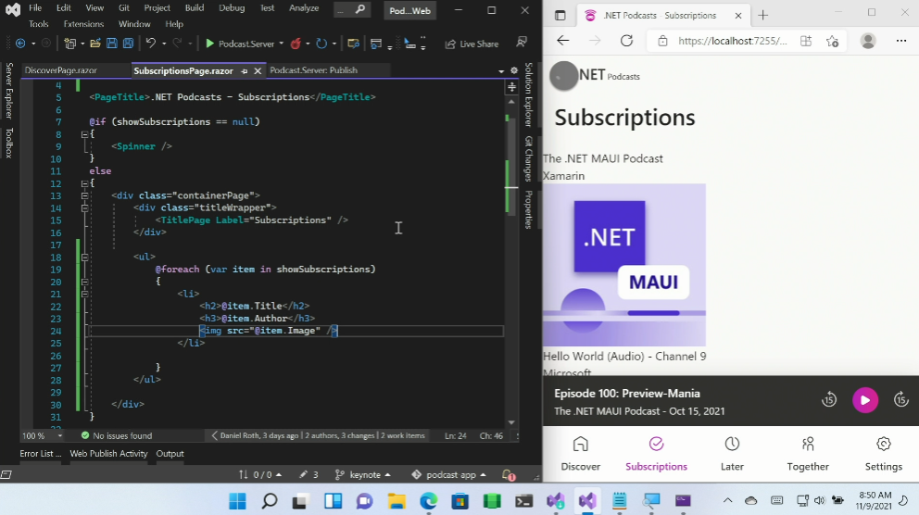Save the current file with Save icon
This screenshot has height=515, width=919.
111,44
